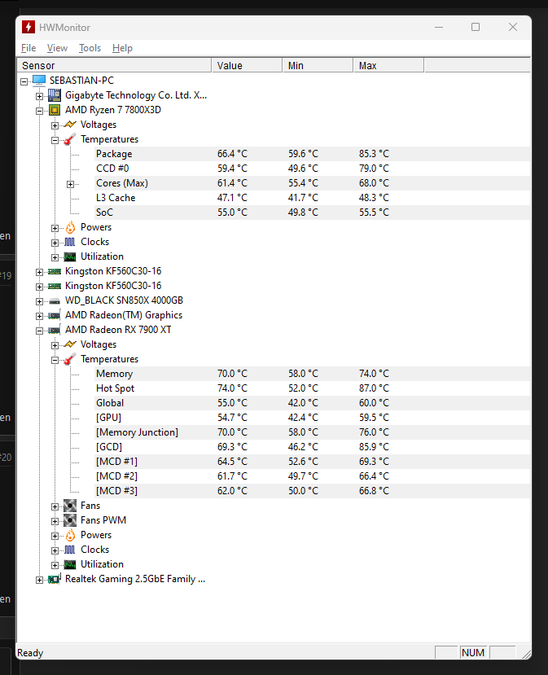Select the [MCD #2] temperature row
548x675 pixels.
coord(313,476)
